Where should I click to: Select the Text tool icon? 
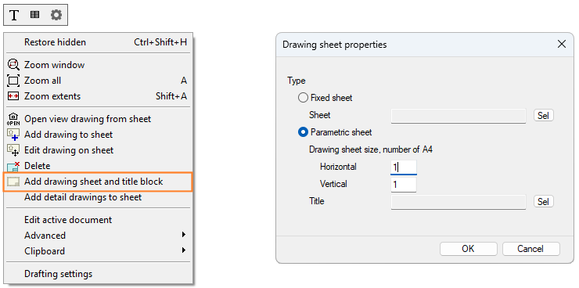click(x=14, y=15)
